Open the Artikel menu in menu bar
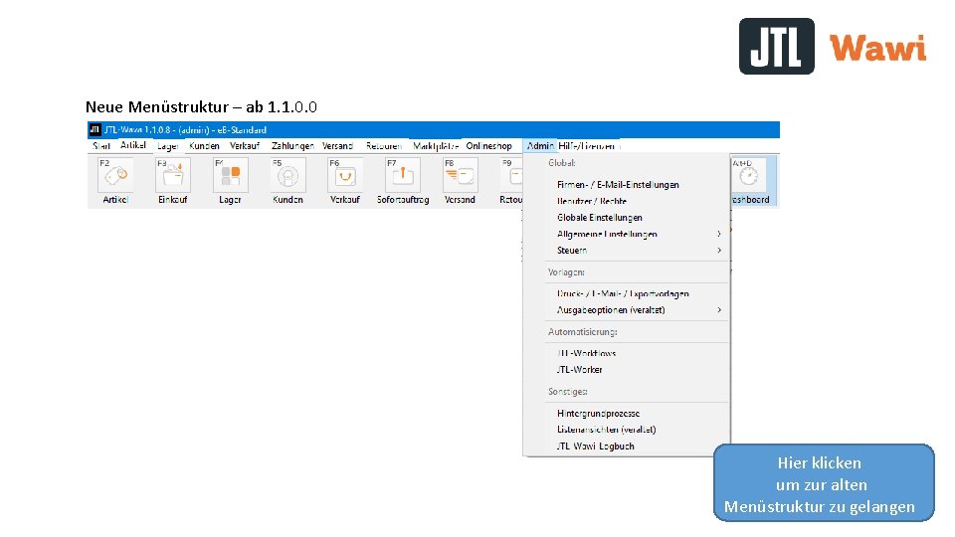 tap(132, 145)
